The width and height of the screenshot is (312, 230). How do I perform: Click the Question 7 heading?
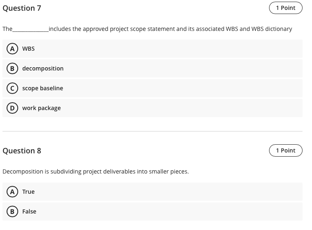[x=22, y=8]
